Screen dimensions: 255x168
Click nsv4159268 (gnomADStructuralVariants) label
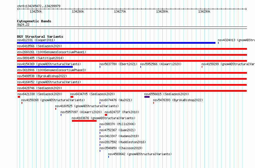pyautogui.click(x=53, y=100)
